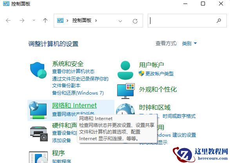Open the recent locations dropdown chevron
The height and width of the screenshot is (163, 230).
[x=34, y=20]
